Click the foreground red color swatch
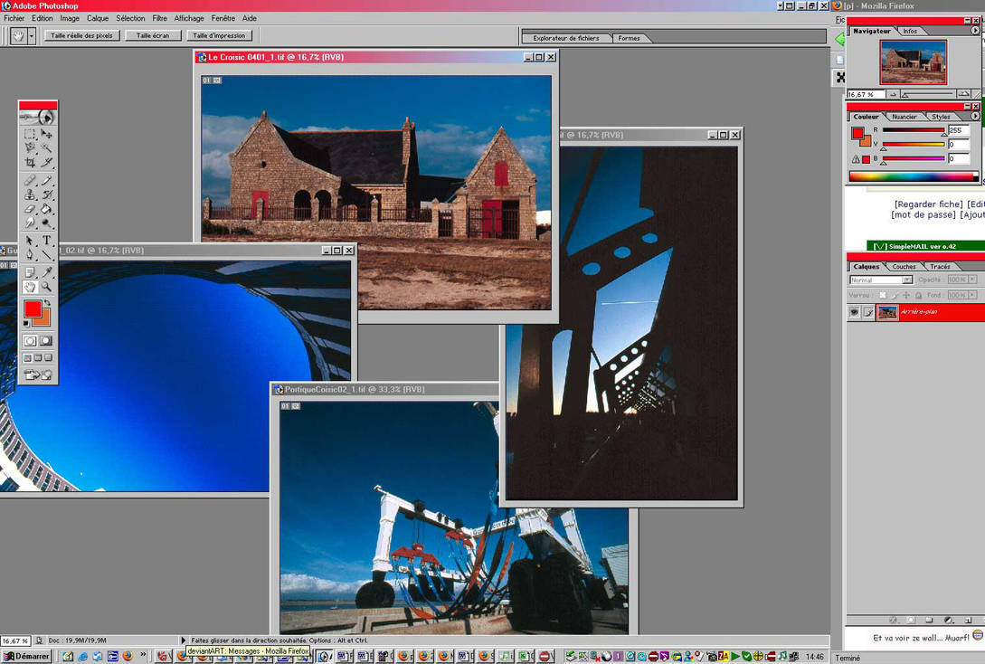This screenshot has width=985, height=664. click(33, 308)
